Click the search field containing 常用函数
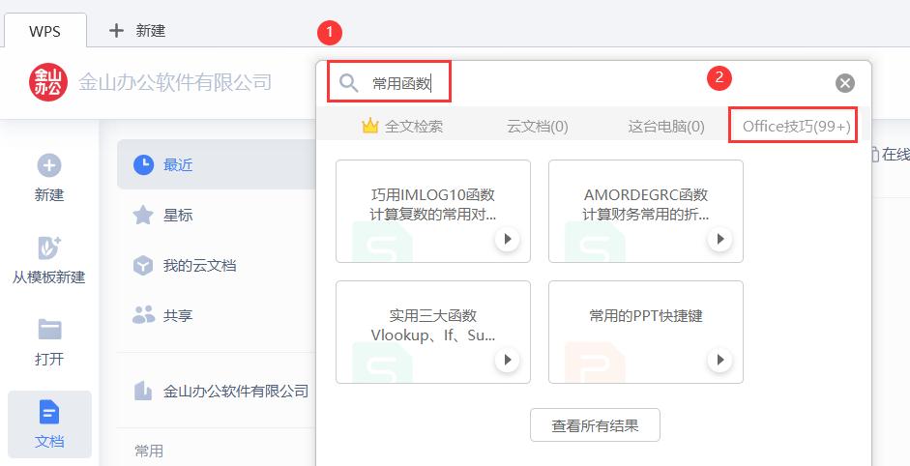Viewport: 910px width, 466px height. point(390,83)
